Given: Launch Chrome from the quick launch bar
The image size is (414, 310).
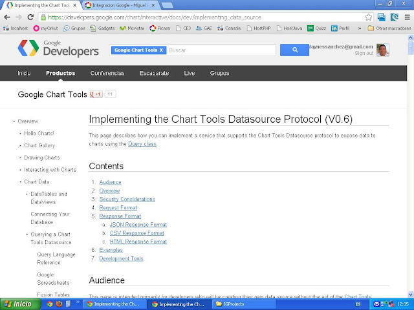Looking at the screenshot, I should pyautogui.click(x=50, y=304).
